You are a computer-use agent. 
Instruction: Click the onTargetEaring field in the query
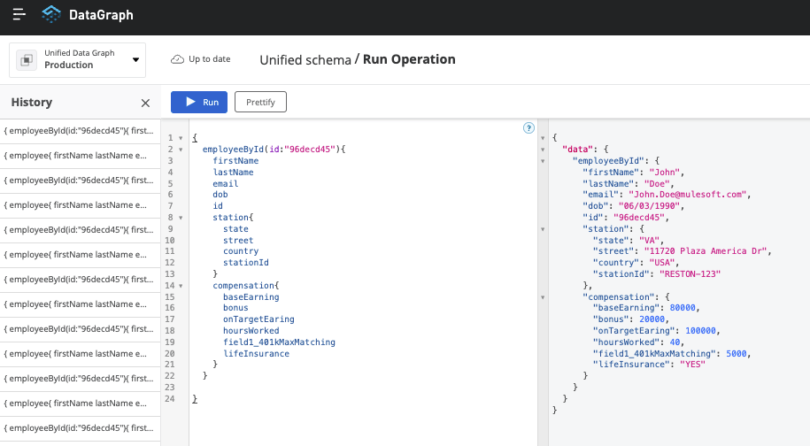point(258,319)
